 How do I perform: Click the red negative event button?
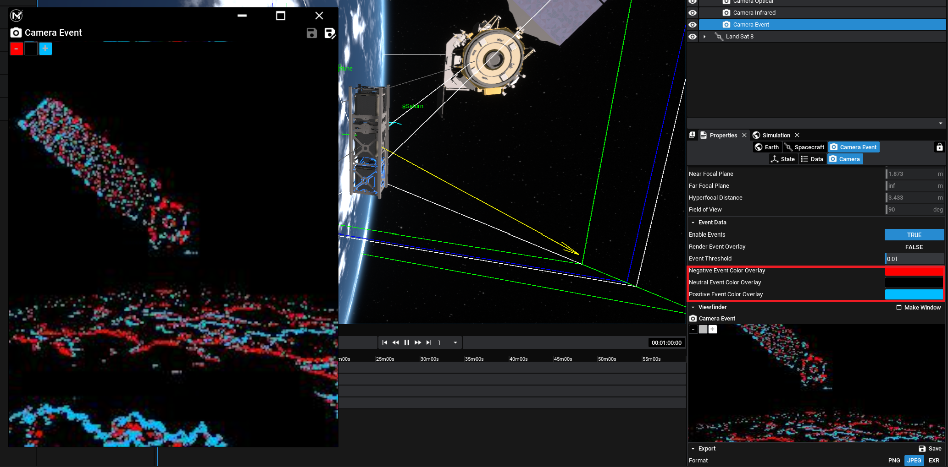tap(17, 49)
